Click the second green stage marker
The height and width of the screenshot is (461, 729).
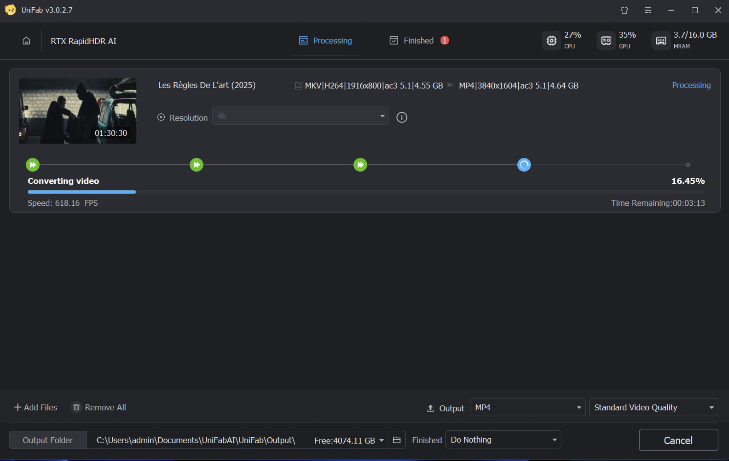[x=196, y=165]
